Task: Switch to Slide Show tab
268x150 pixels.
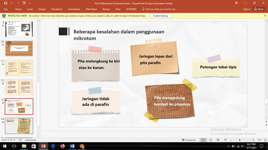Action: point(91,9)
